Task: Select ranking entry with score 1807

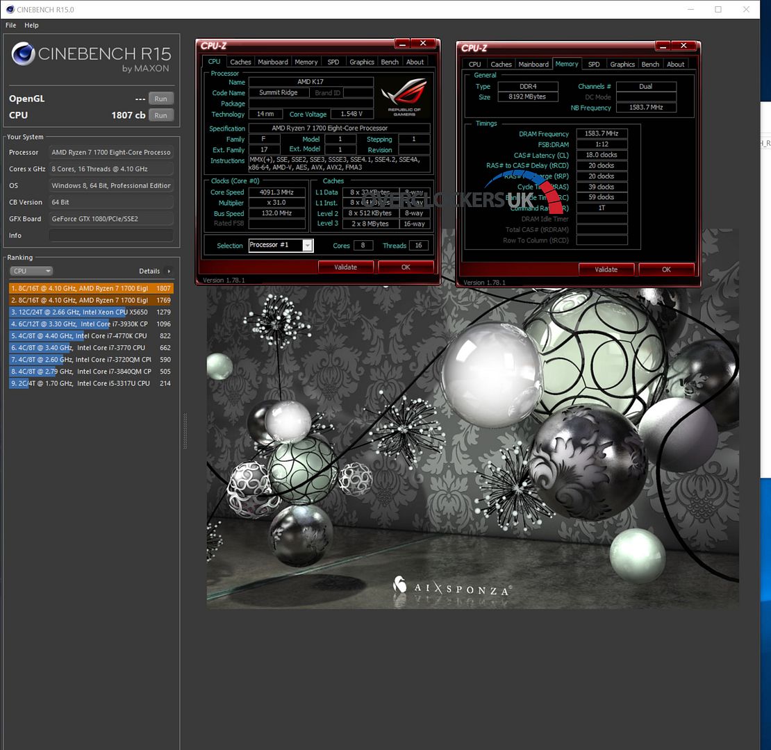Action: click(x=91, y=288)
